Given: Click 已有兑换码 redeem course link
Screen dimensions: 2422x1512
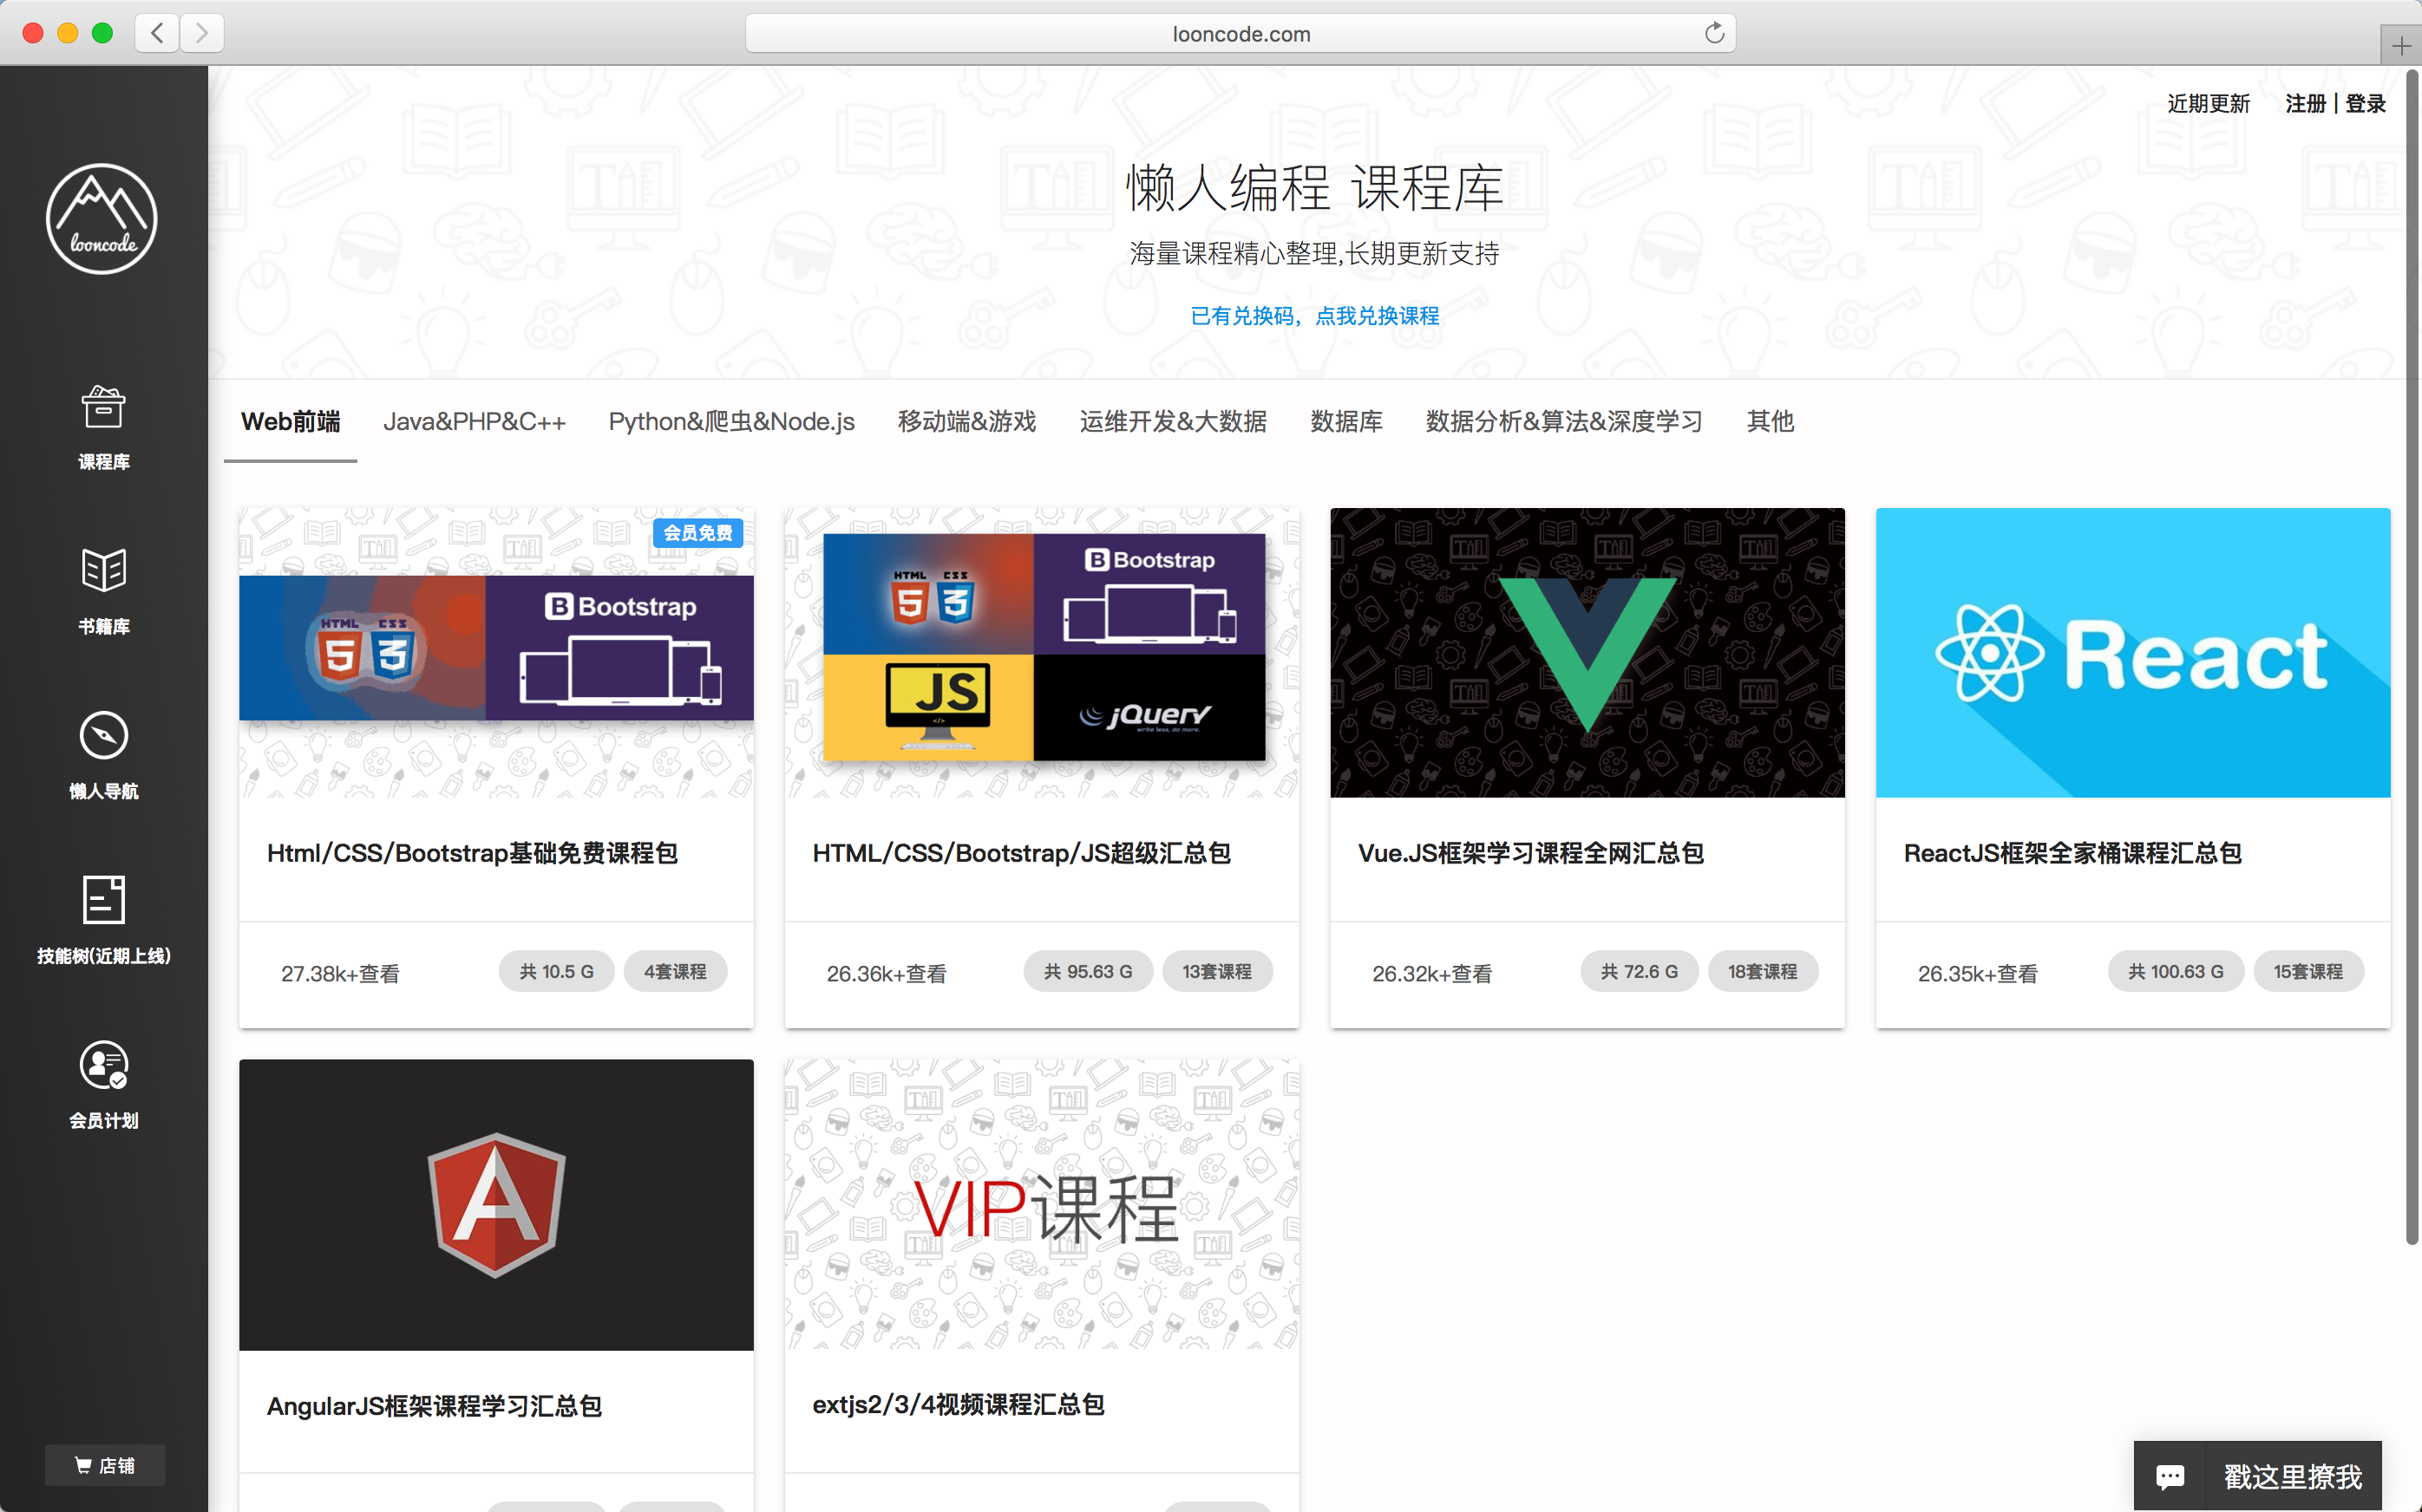Looking at the screenshot, I should pos(1313,316).
